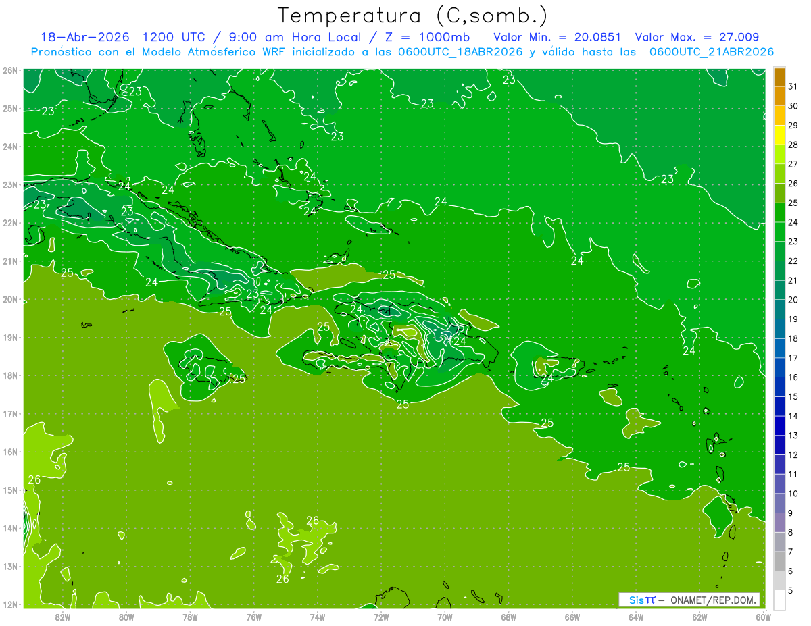This screenshot has width=811, height=626.
Task: Click the white 5 degree legend swatch
Action: (779, 600)
